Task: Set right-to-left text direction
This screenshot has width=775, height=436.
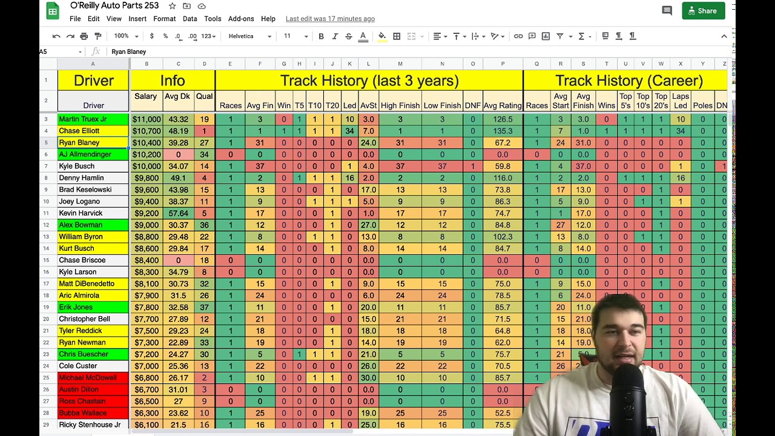Action: pyautogui.click(x=633, y=36)
